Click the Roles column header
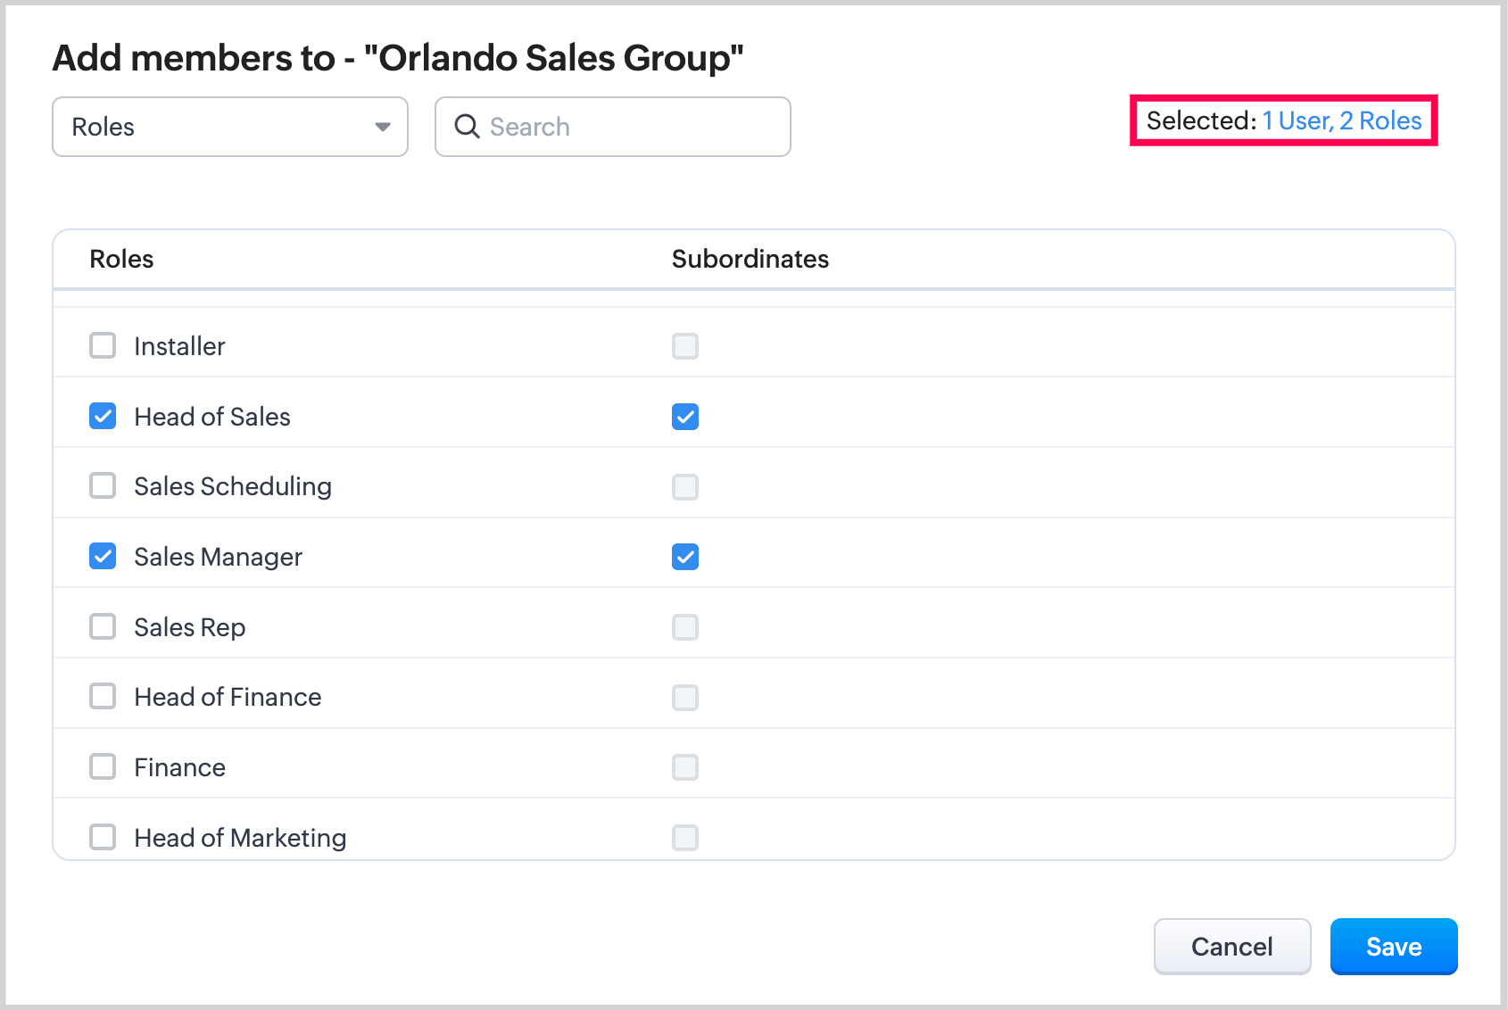The image size is (1508, 1010). (122, 259)
